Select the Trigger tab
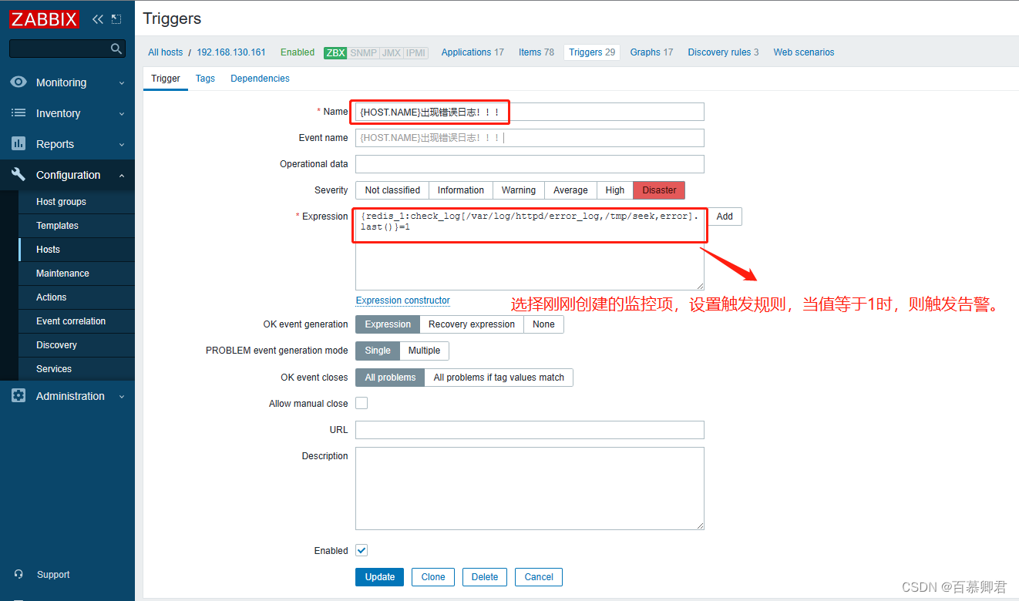Image resolution: width=1019 pixels, height=601 pixels. click(166, 79)
